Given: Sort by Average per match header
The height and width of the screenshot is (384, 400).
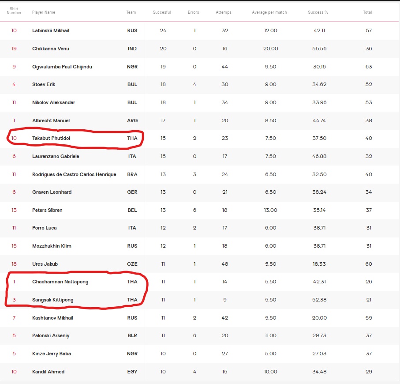Looking at the screenshot, I should click(269, 12).
